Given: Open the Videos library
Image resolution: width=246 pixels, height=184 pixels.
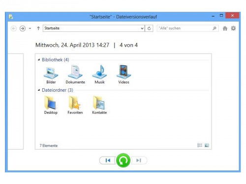Looking at the screenshot, I should point(123,75).
